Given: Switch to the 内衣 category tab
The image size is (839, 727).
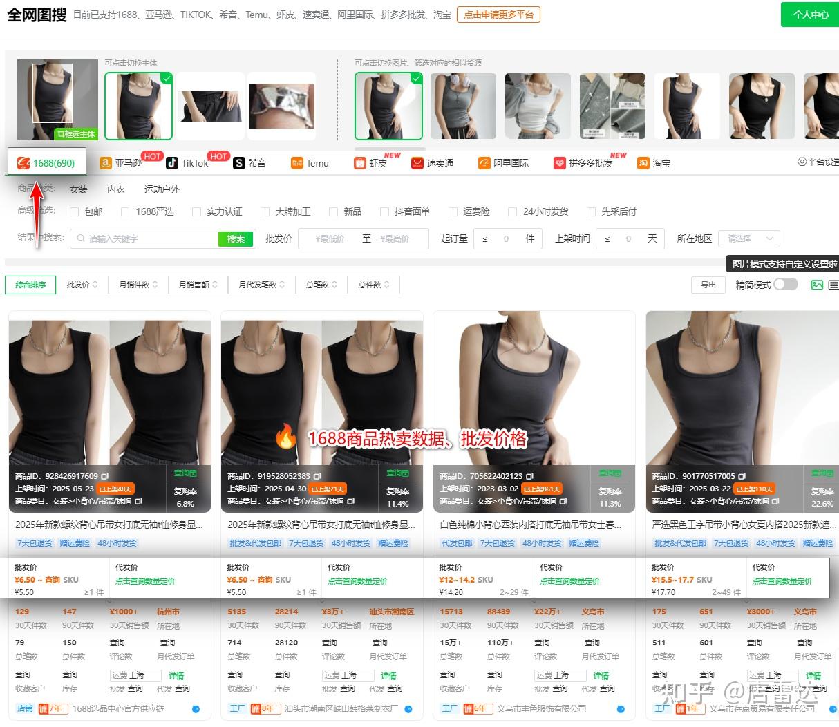Looking at the screenshot, I should pyautogui.click(x=115, y=188).
